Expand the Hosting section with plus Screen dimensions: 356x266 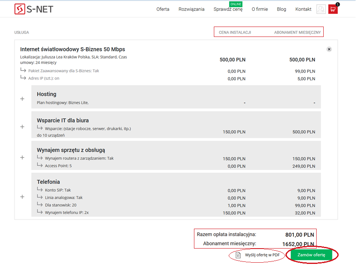coord(22,99)
